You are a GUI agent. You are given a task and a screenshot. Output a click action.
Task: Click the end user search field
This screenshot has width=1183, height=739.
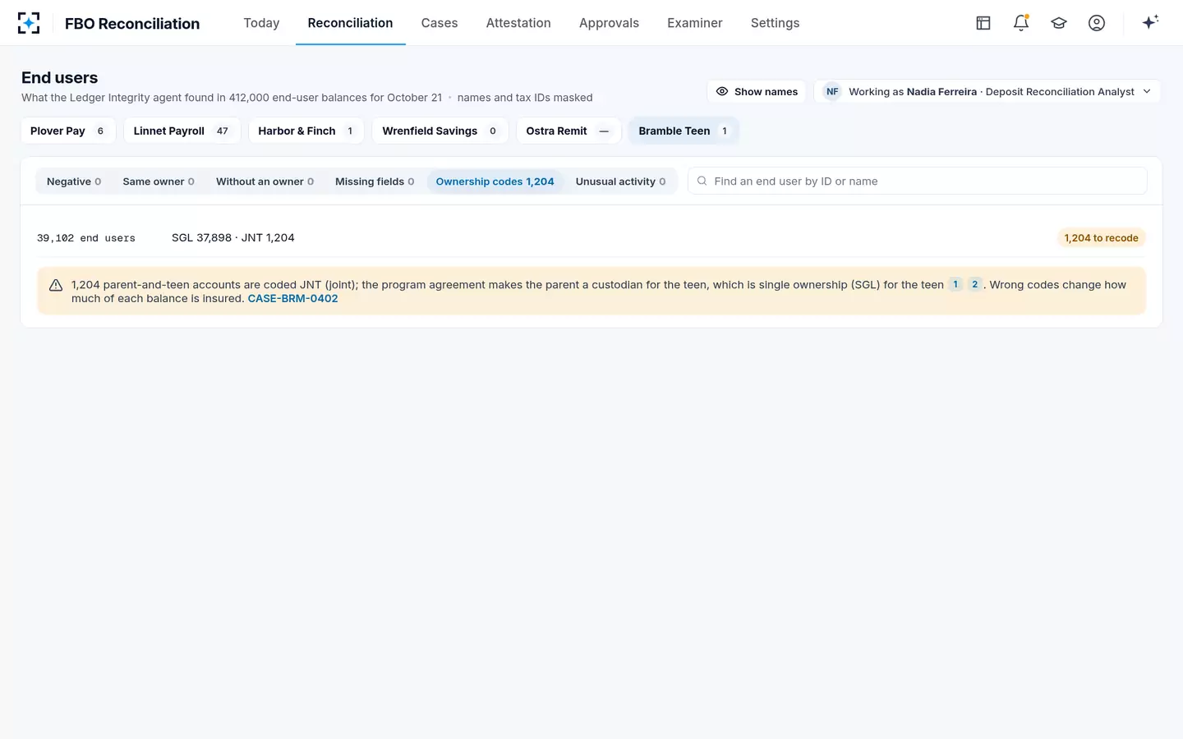point(918,181)
